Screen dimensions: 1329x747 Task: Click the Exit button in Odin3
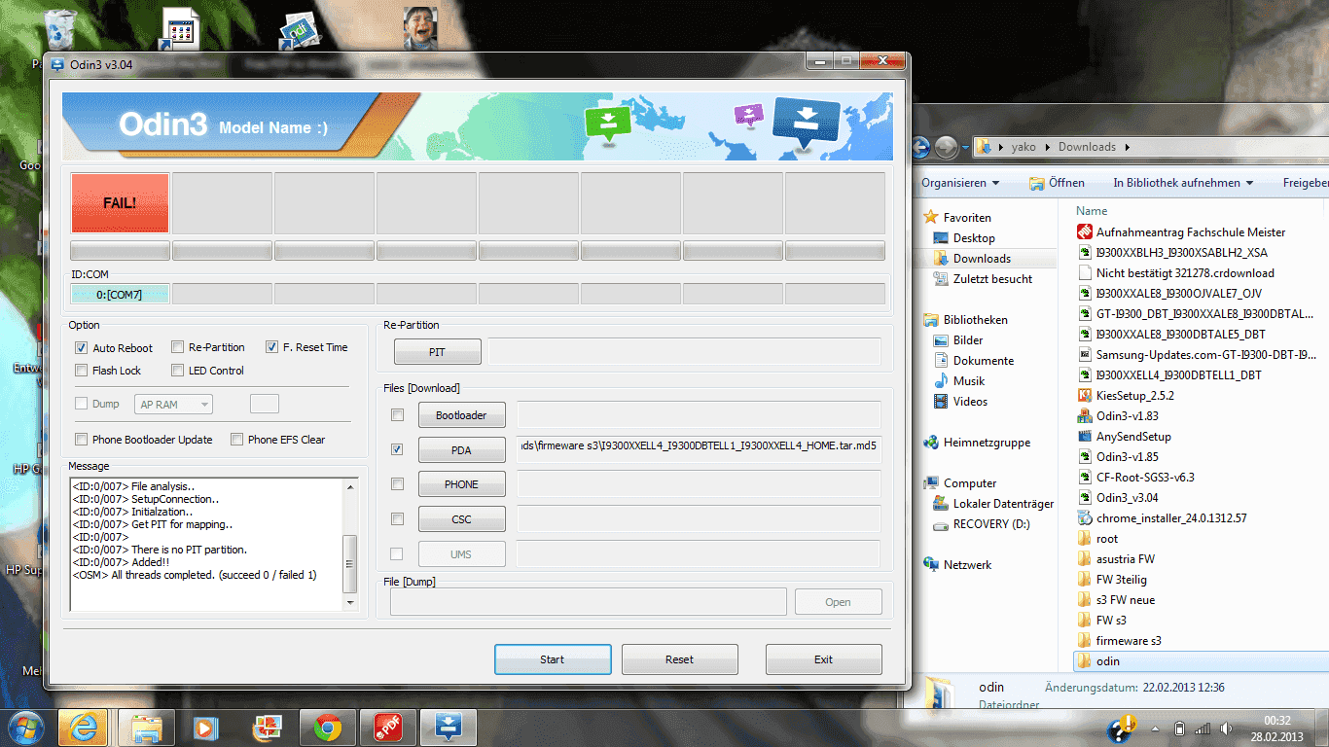[824, 659]
